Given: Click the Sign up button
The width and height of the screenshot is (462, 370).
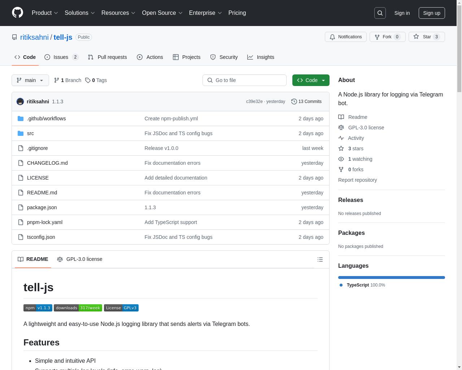Looking at the screenshot, I should (432, 13).
